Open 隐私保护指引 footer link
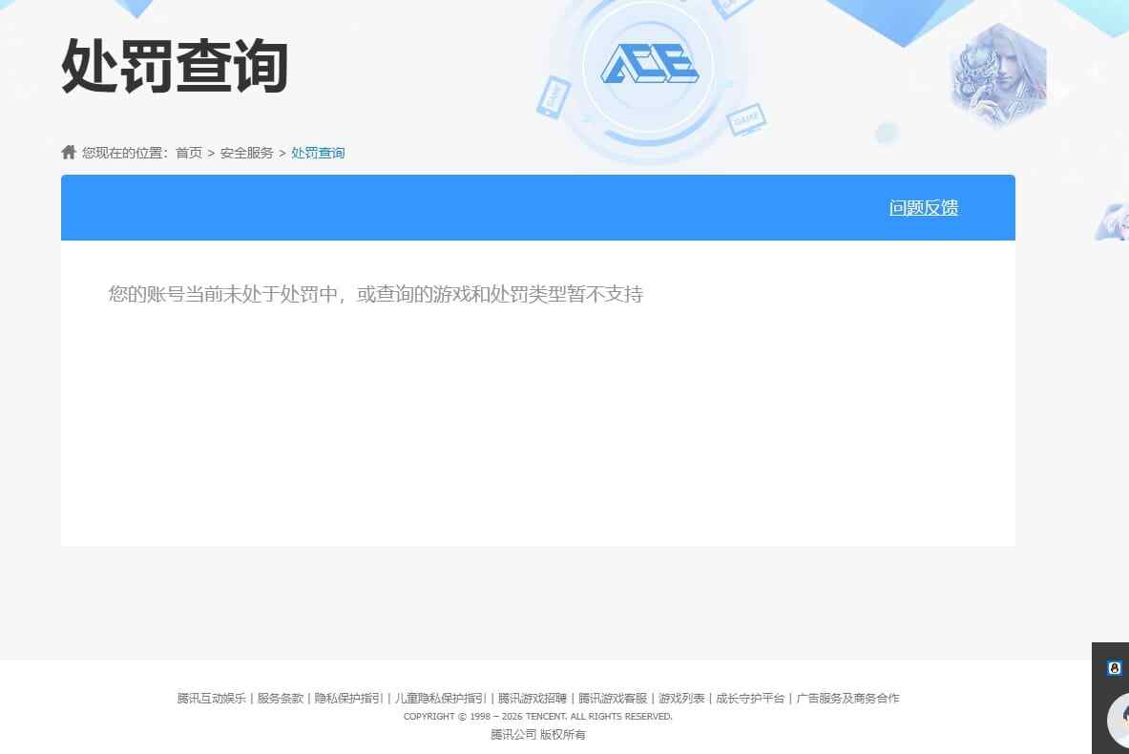Viewport: 1129px width, 754px height. (x=348, y=698)
